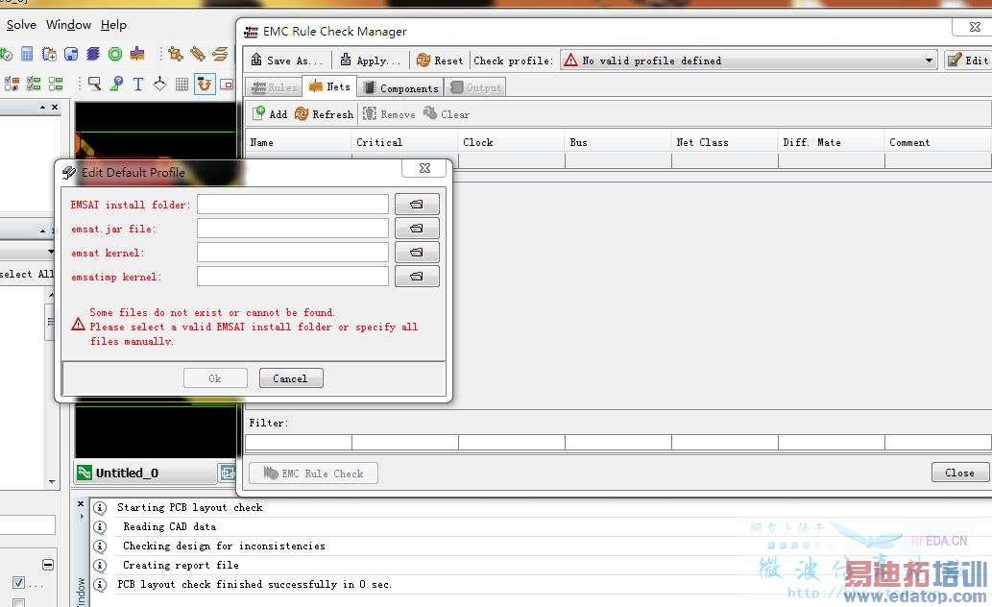Switch to the Nets tab
Image resolution: width=992 pixels, height=607 pixels.
(329, 86)
